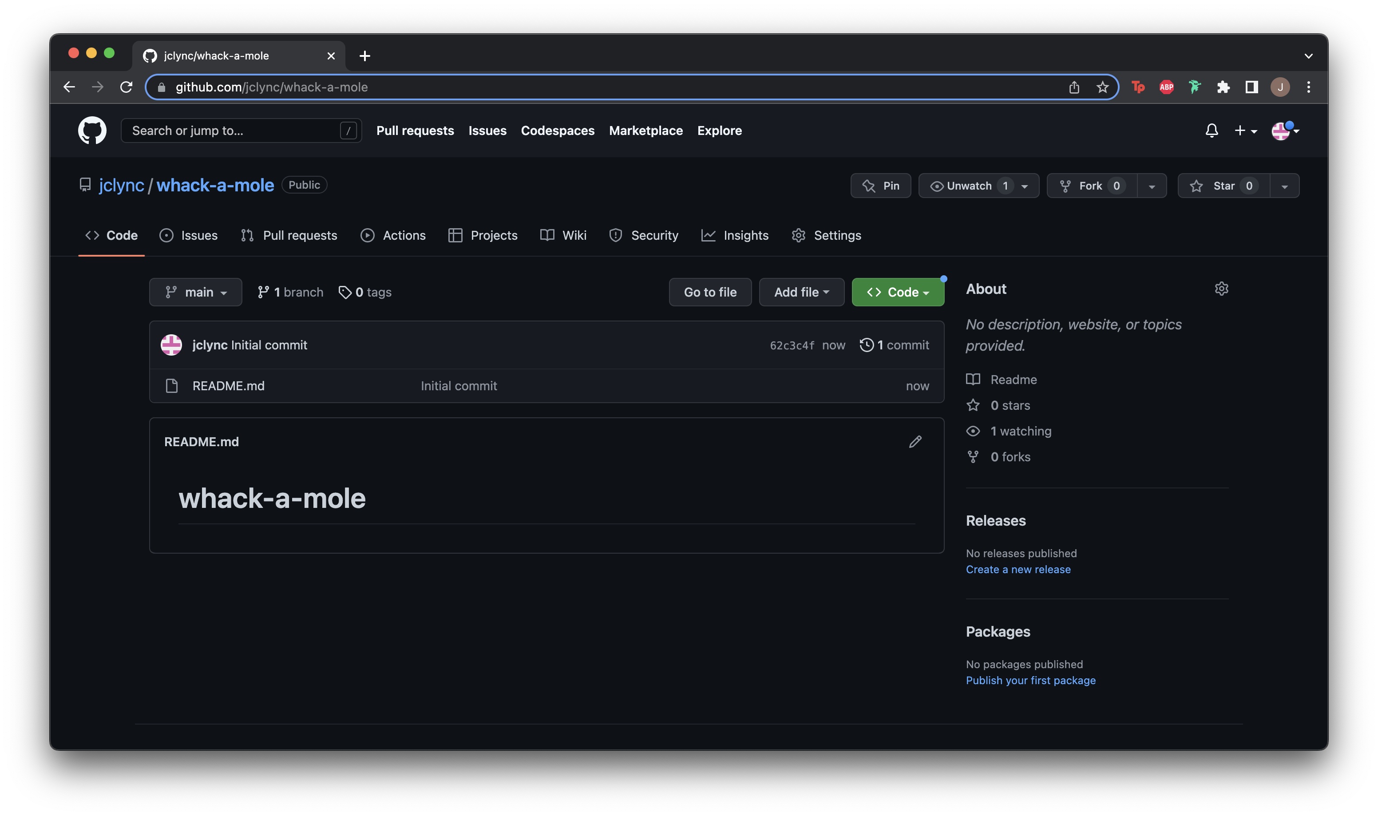Fork the repository
This screenshot has height=816, width=1378.
1092,186
